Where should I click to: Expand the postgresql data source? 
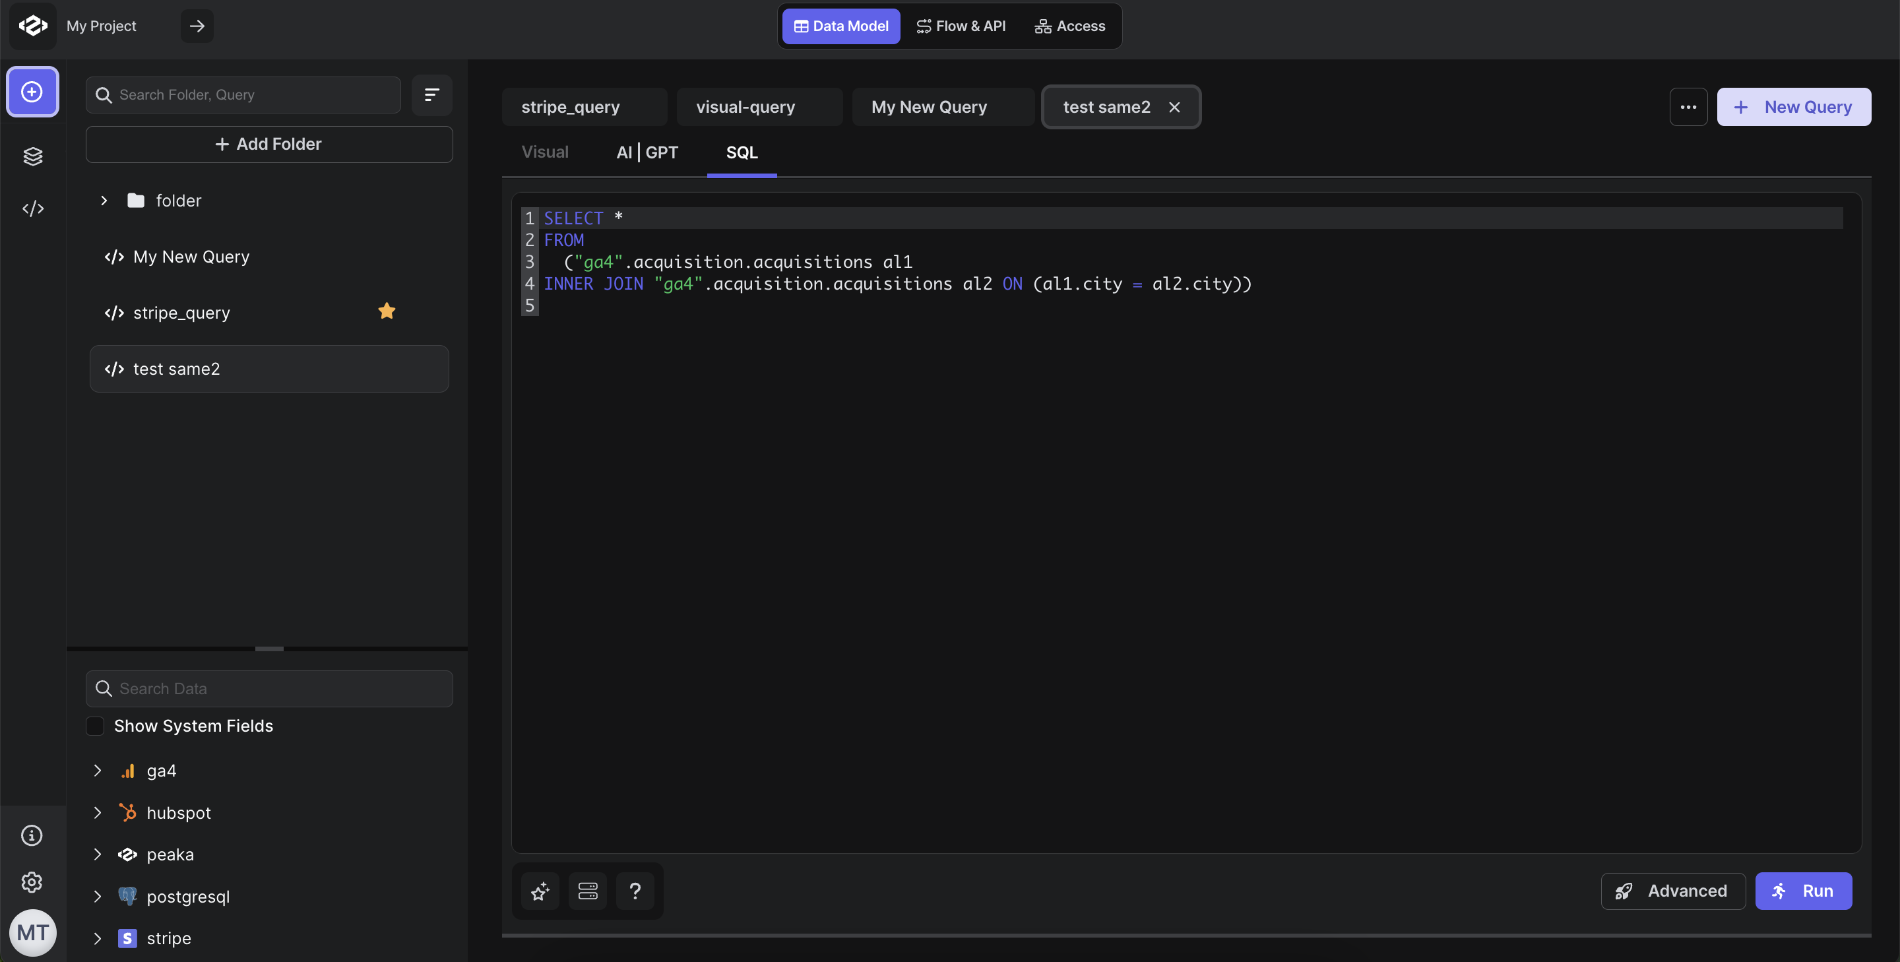click(x=98, y=896)
